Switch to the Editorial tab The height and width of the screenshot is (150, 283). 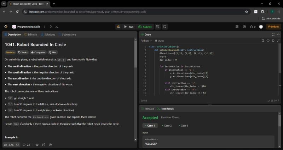pyautogui.click(x=31, y=34)
